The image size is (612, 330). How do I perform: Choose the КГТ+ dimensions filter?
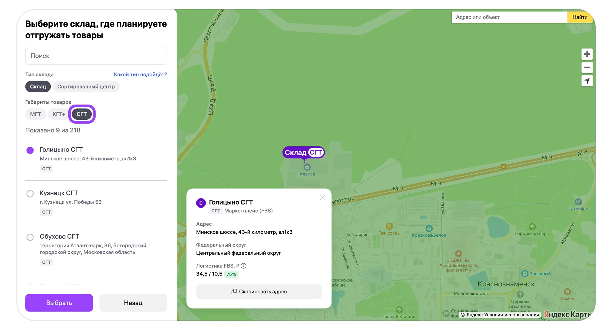point(59,114)
